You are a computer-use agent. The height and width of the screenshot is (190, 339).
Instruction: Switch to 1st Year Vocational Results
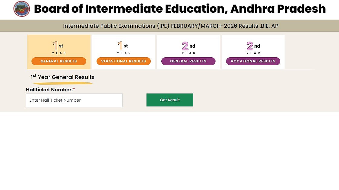[123, 61]
